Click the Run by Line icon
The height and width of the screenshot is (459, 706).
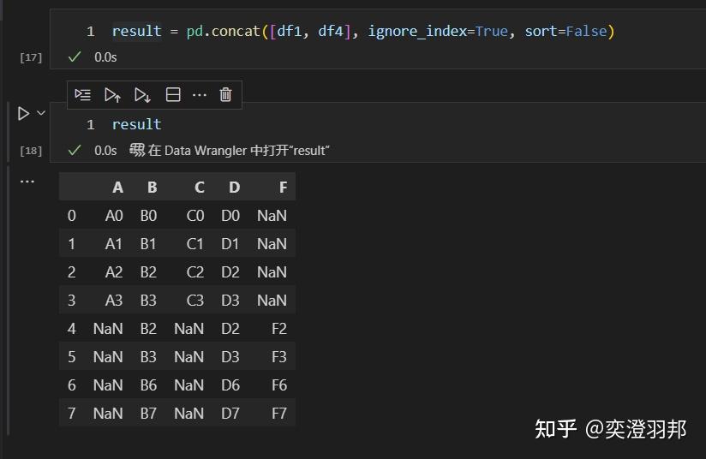pos(83,95)
